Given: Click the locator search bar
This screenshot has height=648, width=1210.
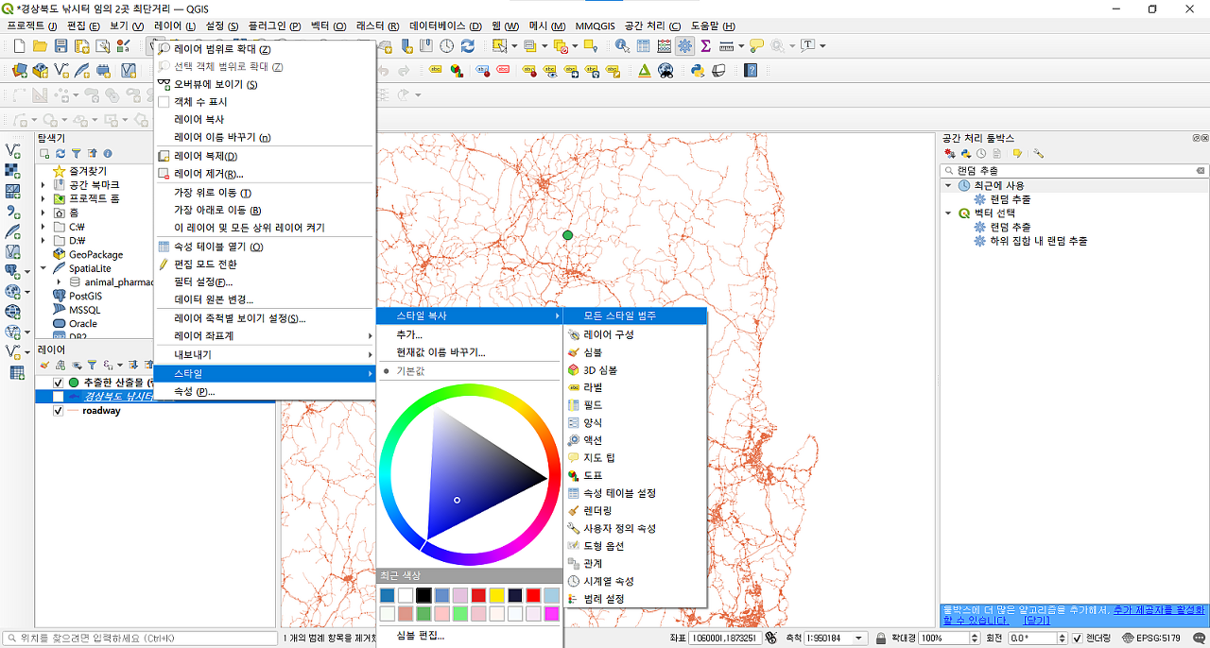Looking at the screenshot, I should click(140, 639).
